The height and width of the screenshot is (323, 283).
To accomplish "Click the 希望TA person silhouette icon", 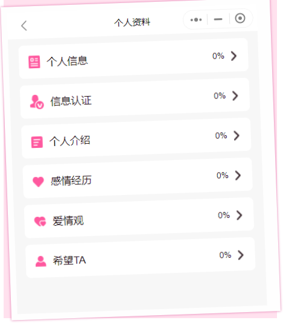I will pyautogui.click(x=41, y=261).
